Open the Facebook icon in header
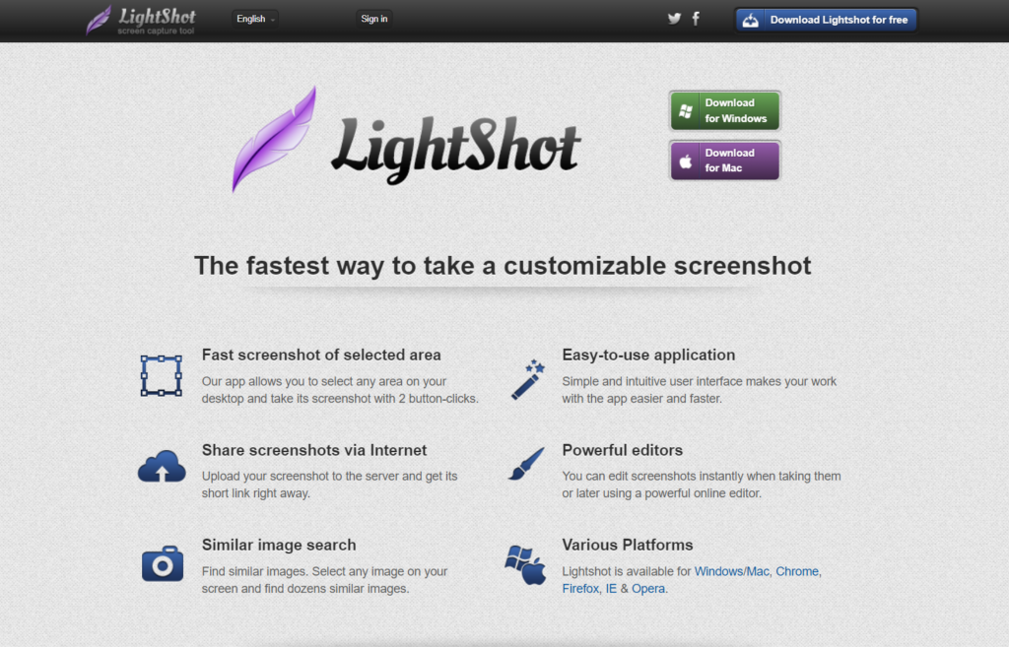Image resolution: width=1009 pixels, height=647 pixels. (696, 19)
